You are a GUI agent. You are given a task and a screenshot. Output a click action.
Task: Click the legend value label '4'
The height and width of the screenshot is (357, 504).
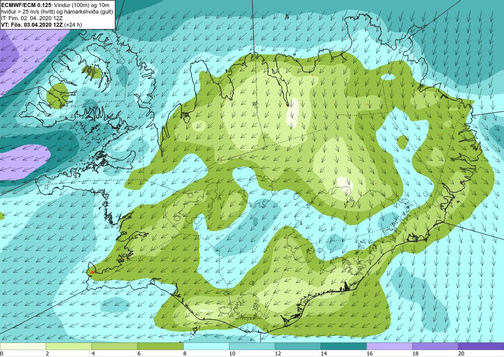click(93, 353)
